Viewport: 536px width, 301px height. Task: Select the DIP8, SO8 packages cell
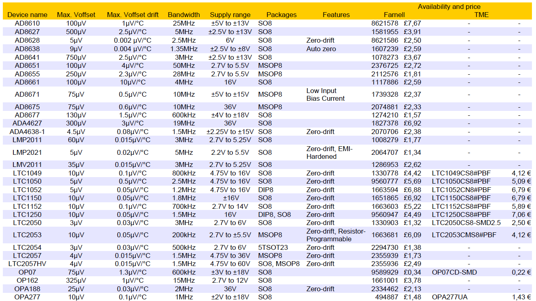tap(275, 214)
